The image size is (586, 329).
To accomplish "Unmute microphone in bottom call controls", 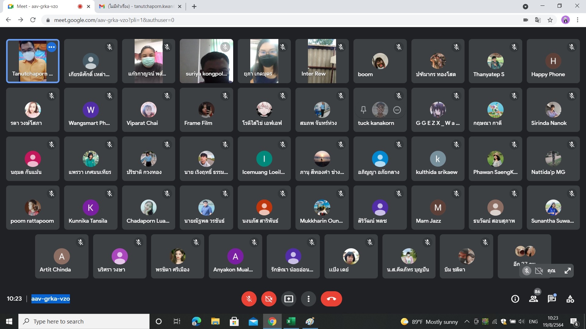I will pos(249,299).
